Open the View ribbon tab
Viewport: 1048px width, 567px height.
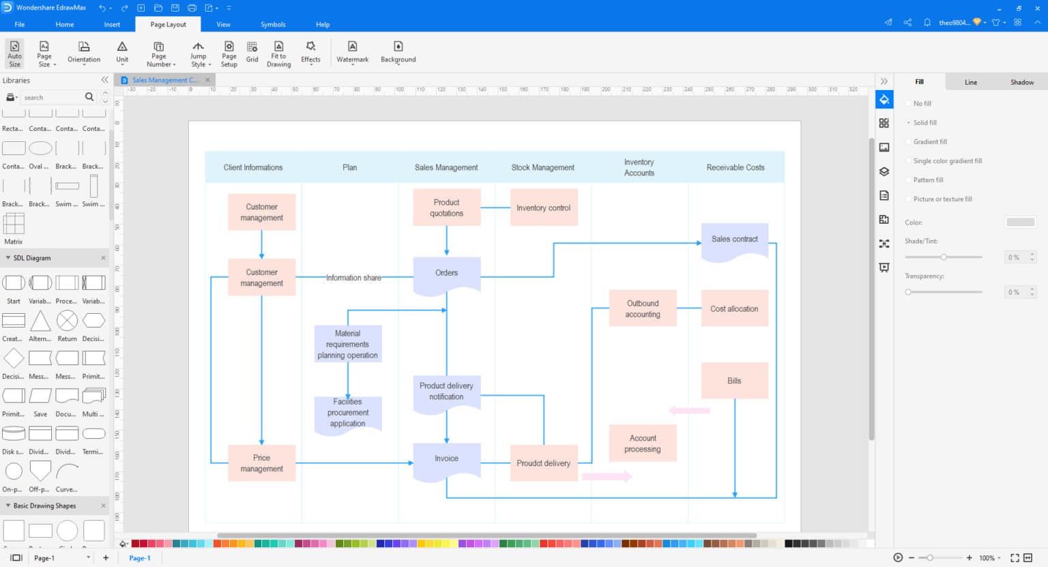[x=224, y=24]
